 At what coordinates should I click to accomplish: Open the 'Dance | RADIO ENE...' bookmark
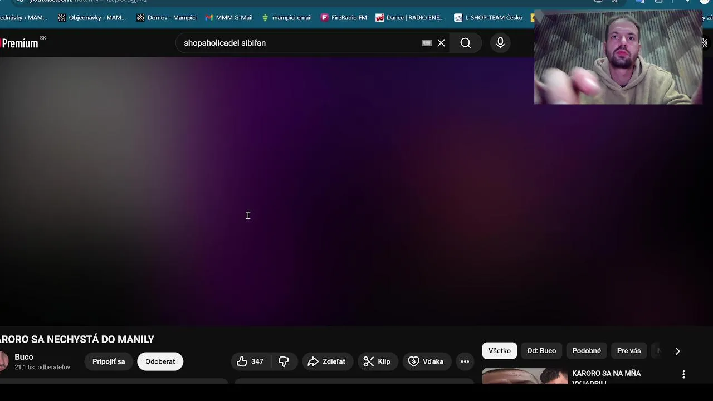pyautogui.click(x=410, y=18)
